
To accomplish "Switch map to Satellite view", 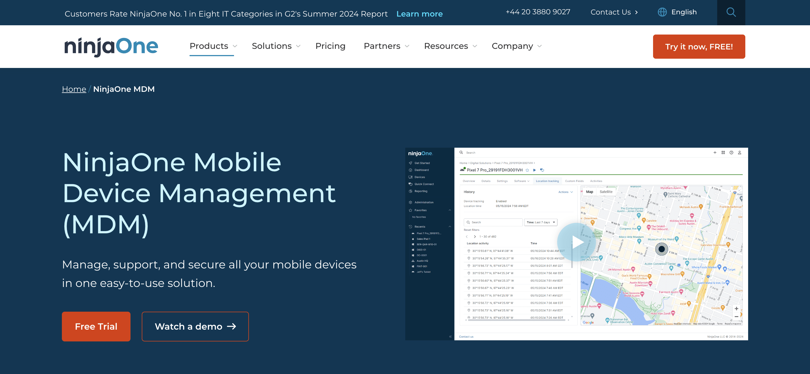I will (606, 191).
